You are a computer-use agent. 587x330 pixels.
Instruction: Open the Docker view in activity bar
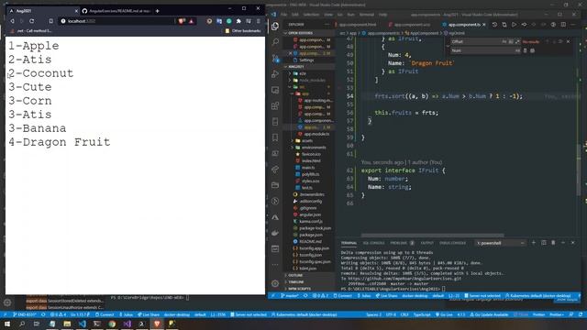tap(275, 233)
